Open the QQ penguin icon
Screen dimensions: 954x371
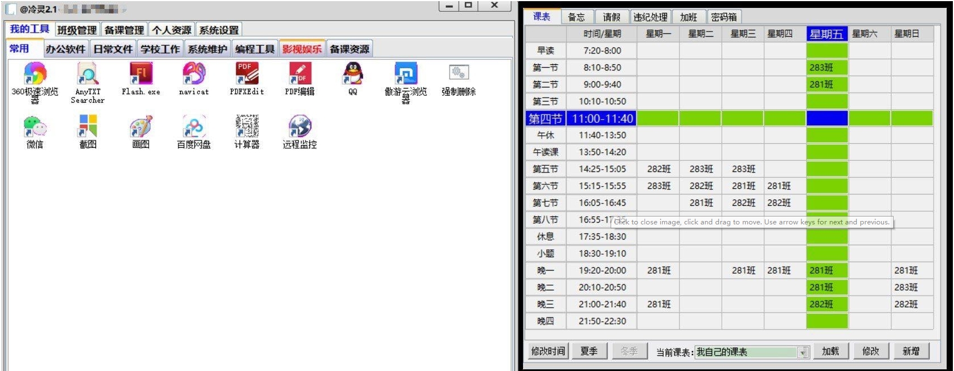click(x=353, y=79)
